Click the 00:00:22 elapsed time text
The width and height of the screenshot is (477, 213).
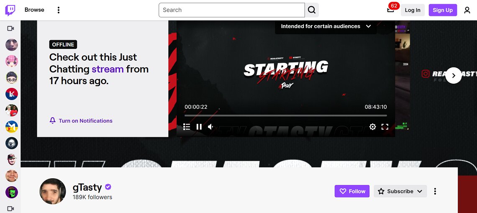click(196, 107)
